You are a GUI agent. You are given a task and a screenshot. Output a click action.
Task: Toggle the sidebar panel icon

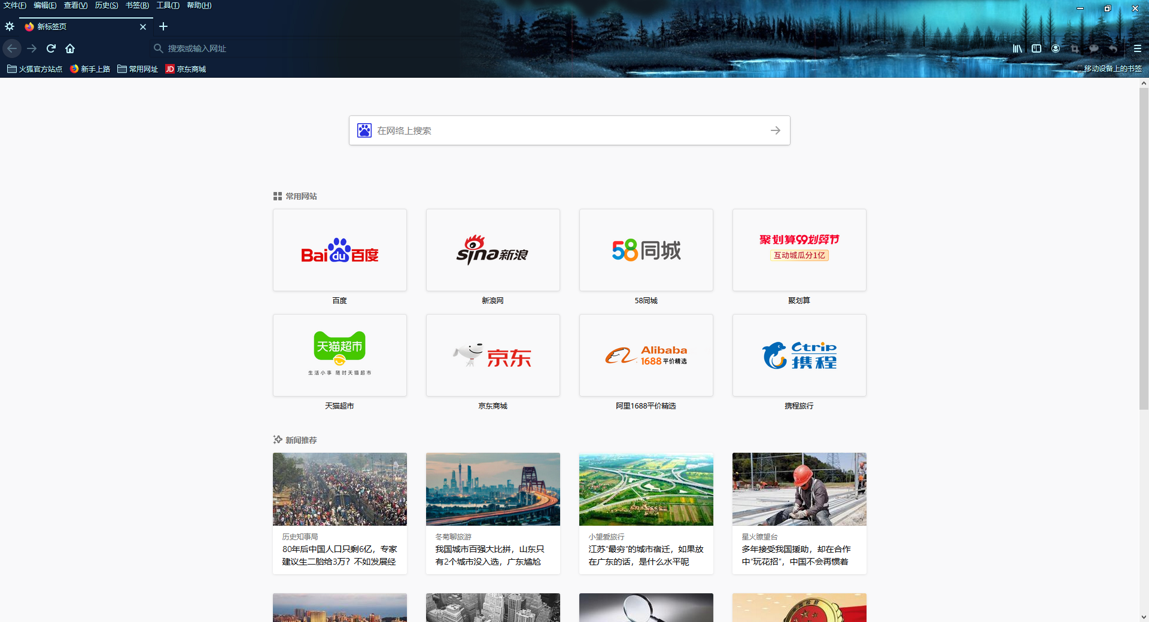tap(1036, 48)
